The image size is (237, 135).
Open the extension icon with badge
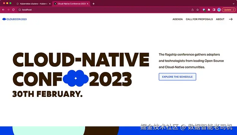pyautogui.click(x=204, y=10)
